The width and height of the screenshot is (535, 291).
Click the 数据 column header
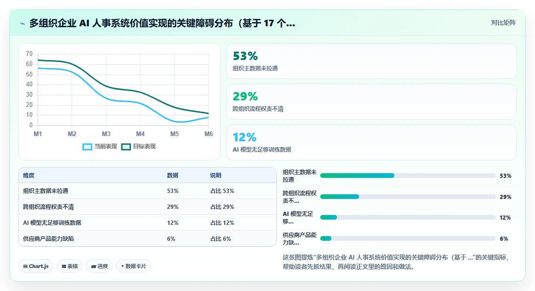[173, 176]
